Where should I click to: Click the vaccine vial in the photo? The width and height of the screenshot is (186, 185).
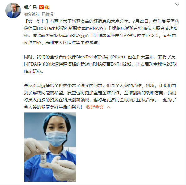(43, 158)
